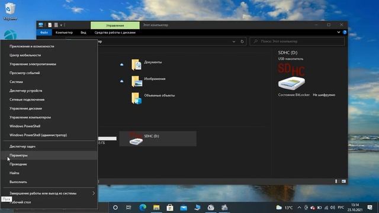Click Properties icon in quick access toolbar
Screen dimensions: 379x213
tap(50, 25)
